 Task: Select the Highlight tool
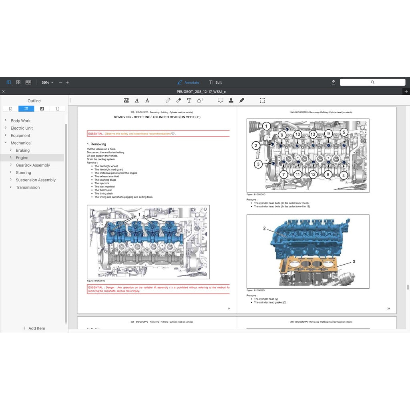click(126, 100)
